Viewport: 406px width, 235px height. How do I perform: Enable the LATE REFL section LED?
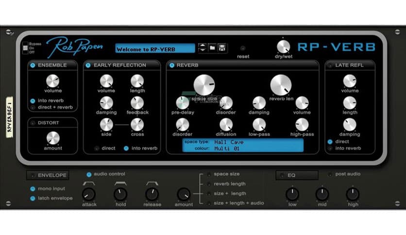pyautogui.click(x=330, y=65)
